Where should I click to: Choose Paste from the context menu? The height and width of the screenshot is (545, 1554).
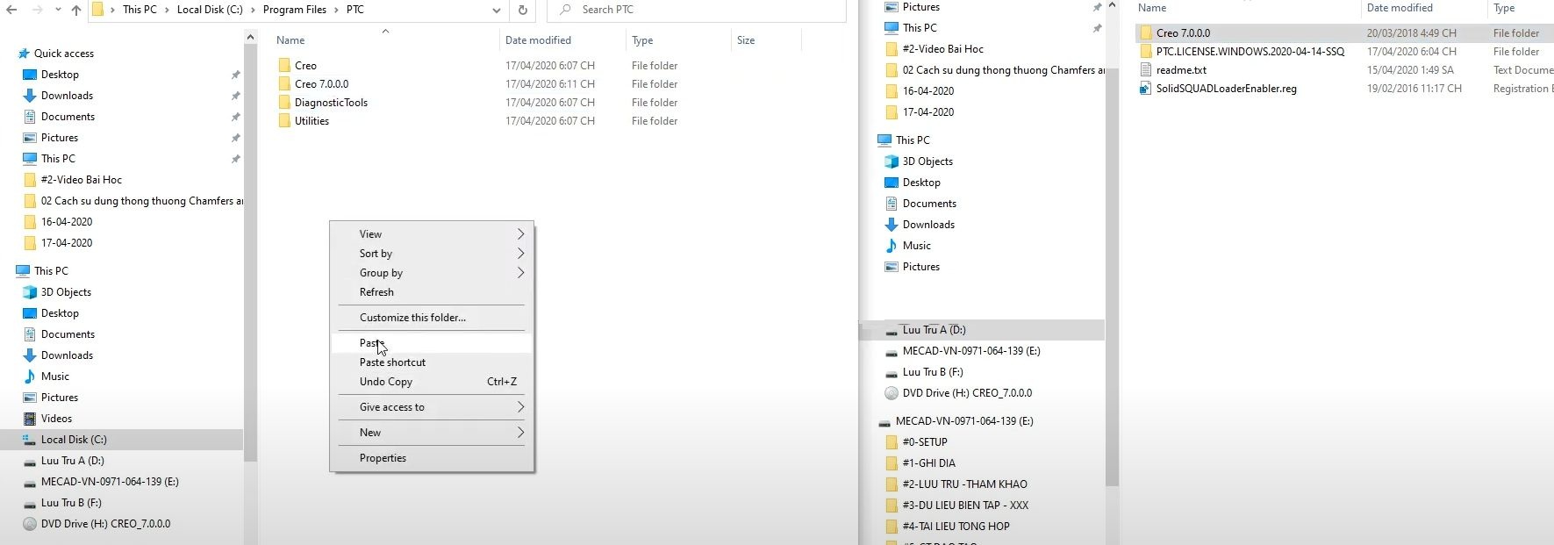[432, 343]
